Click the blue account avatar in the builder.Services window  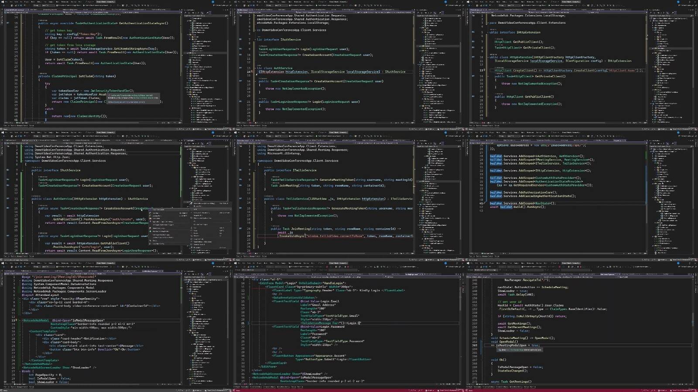click(678, 133)
